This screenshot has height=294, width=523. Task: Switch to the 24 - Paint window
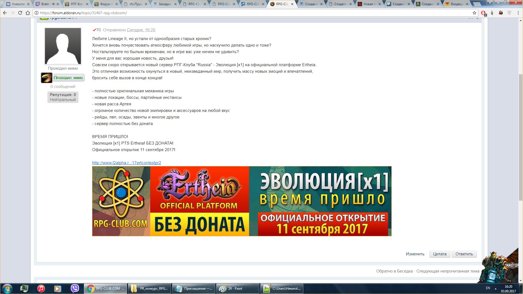(x=238, y=289)
